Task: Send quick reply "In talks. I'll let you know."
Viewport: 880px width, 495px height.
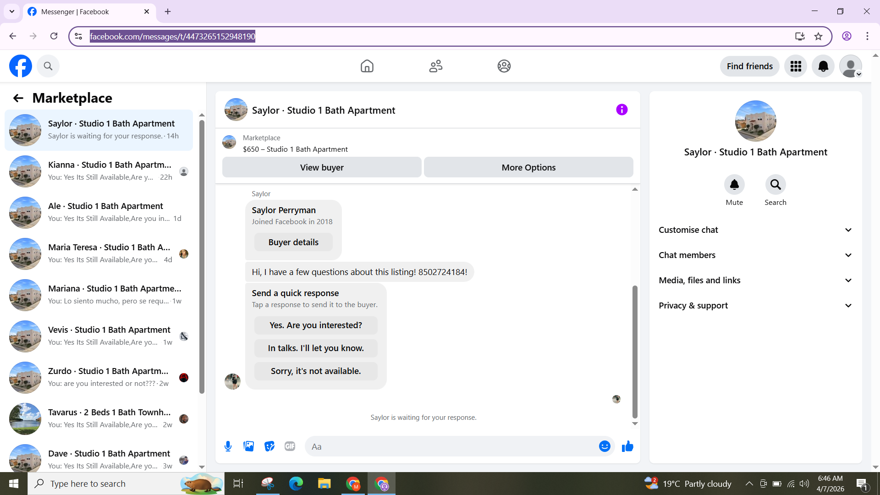Action: click(x=316, y=348)
